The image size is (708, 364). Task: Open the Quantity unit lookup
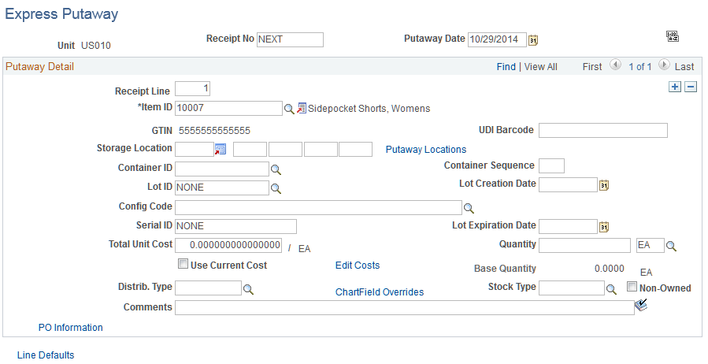[672, 246]
